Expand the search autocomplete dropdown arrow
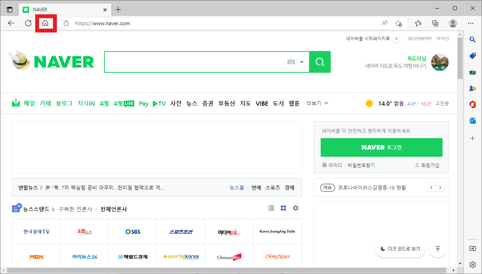 tap(302, 62)
